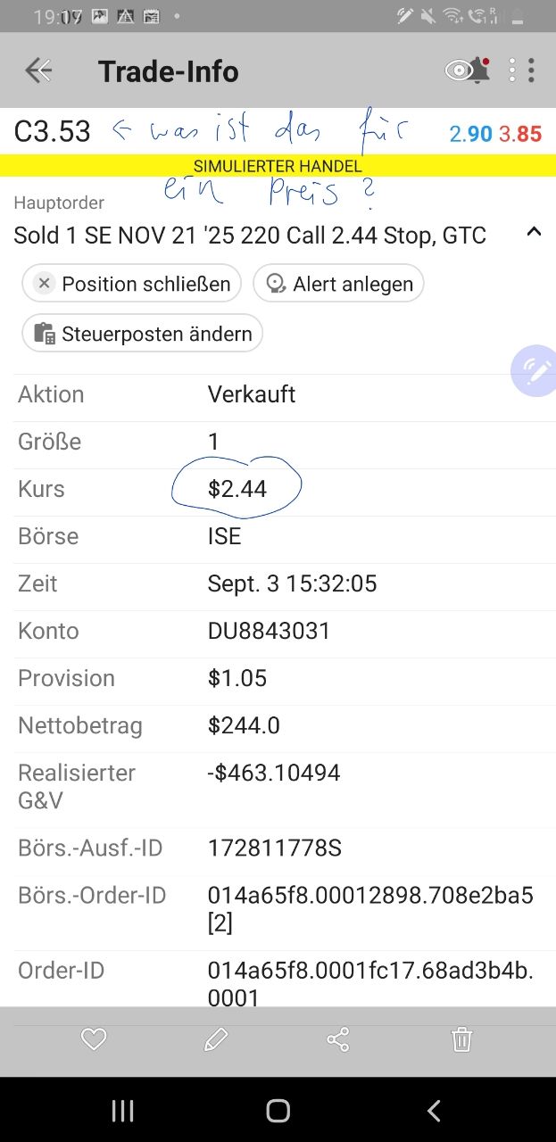Tap the Sold 1 SE NOV 21 order description
This screenshot has width=556, height=1142.
(x=250, y=236)
